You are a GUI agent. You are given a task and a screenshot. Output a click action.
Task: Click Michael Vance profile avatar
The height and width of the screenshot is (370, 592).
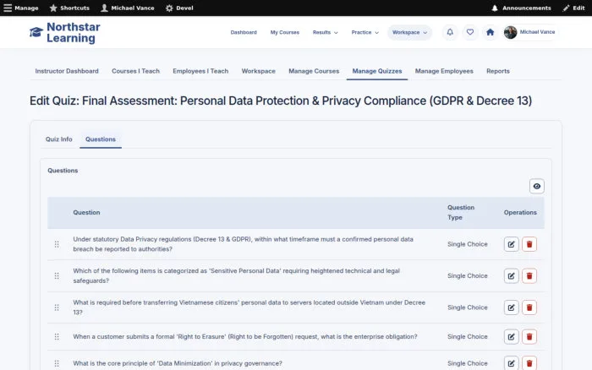510,32
